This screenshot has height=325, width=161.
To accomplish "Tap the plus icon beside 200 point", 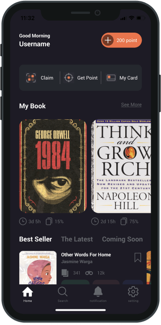I will point(108,40).
